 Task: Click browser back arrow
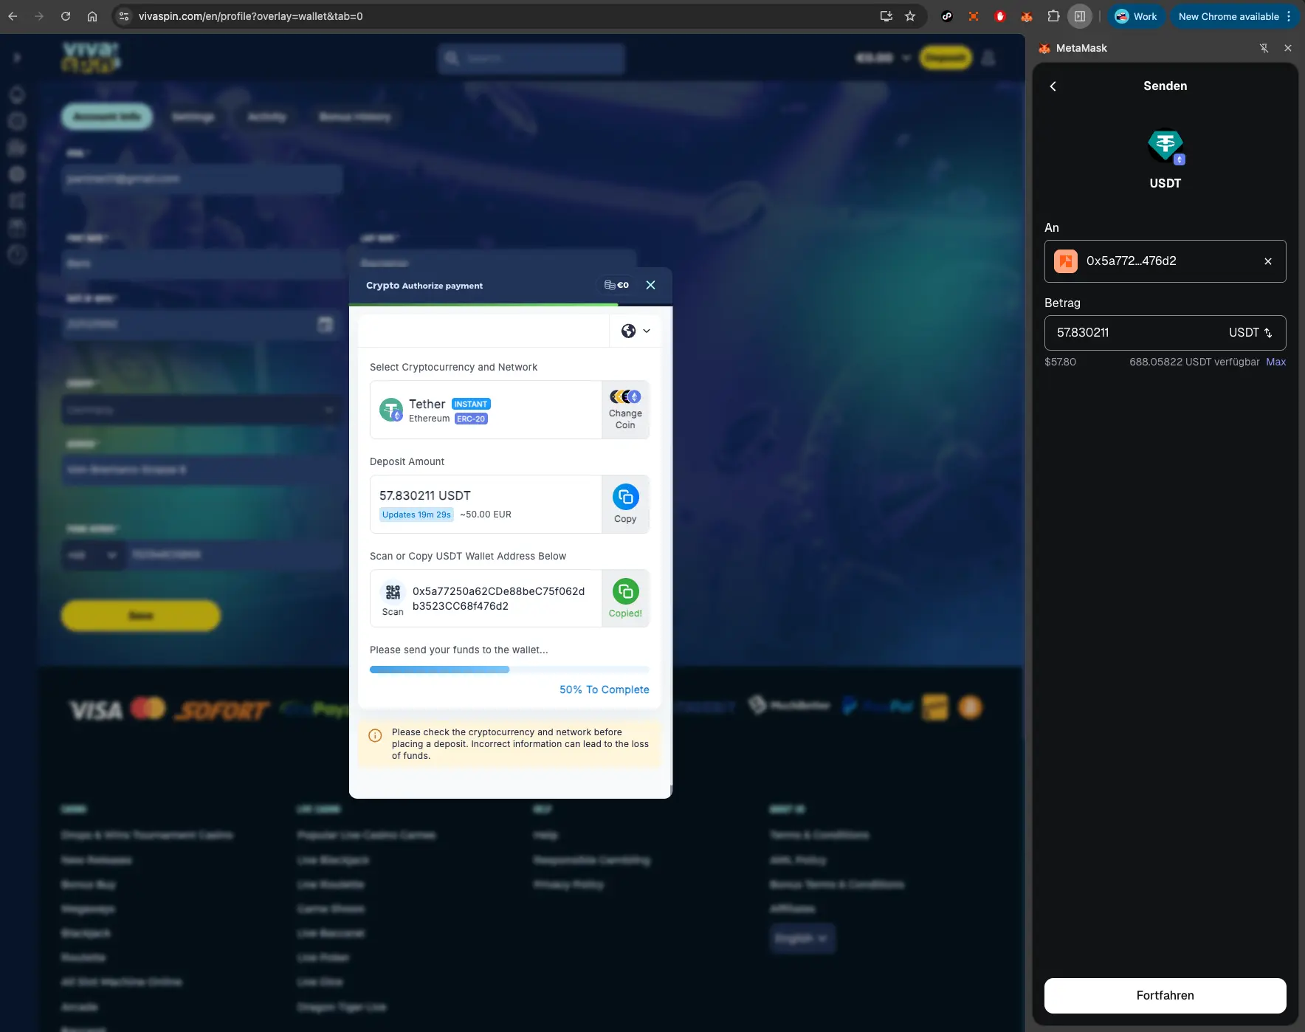(13, 16)
